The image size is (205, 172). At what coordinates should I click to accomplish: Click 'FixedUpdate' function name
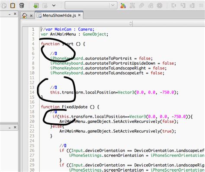(x=74, y=107)
